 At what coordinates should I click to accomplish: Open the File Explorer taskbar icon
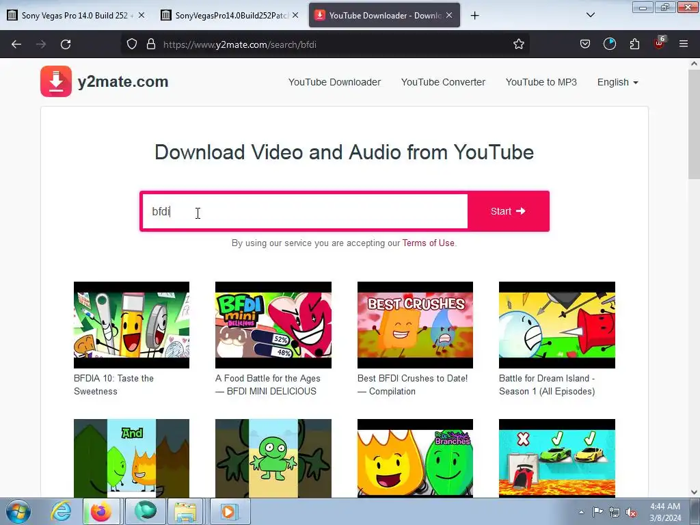pos(185,511)
